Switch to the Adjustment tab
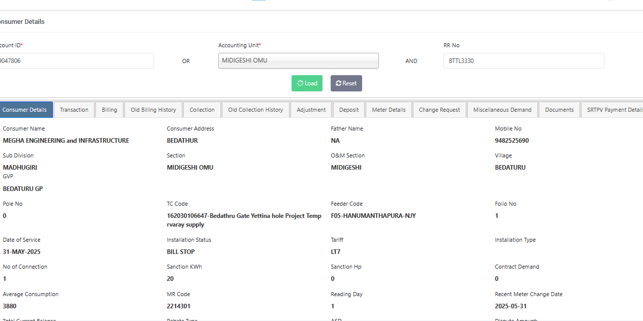The width and height of the screenshot is (643, 321). click(x=311, y=110)
